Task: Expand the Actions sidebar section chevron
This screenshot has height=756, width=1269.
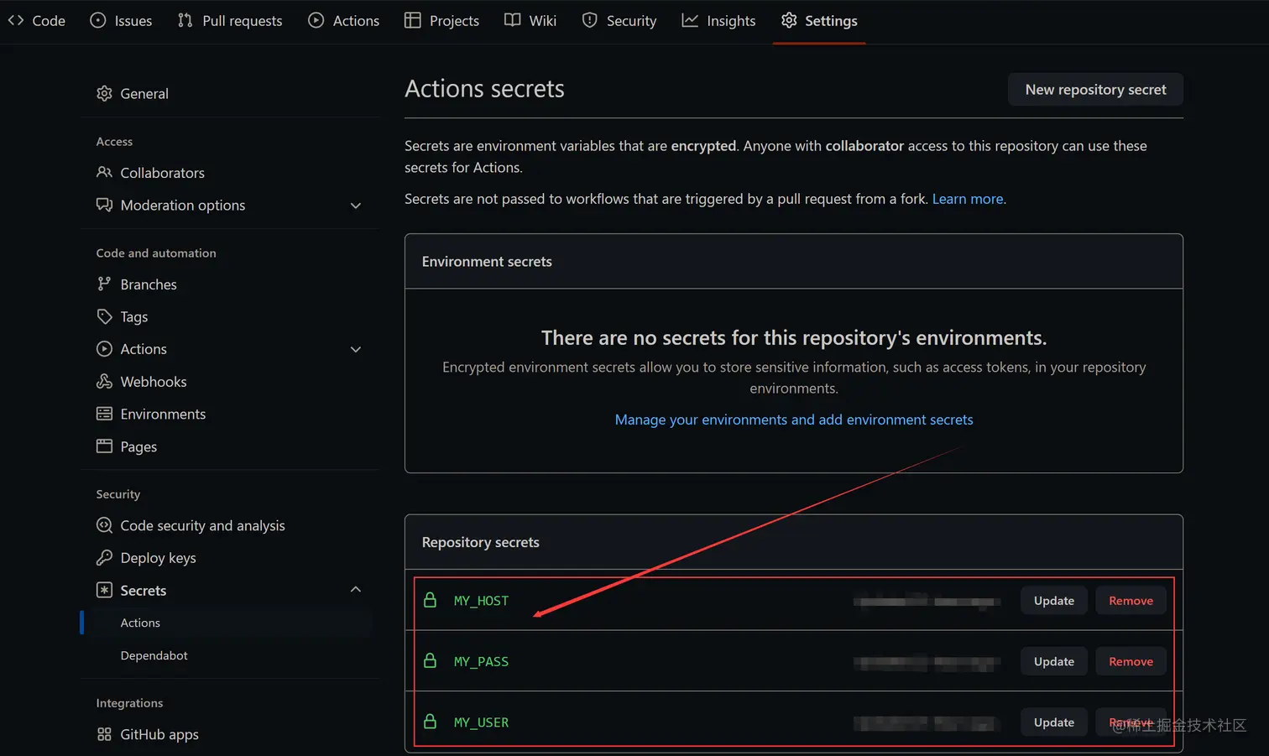Action: click(x=356, y=349)
